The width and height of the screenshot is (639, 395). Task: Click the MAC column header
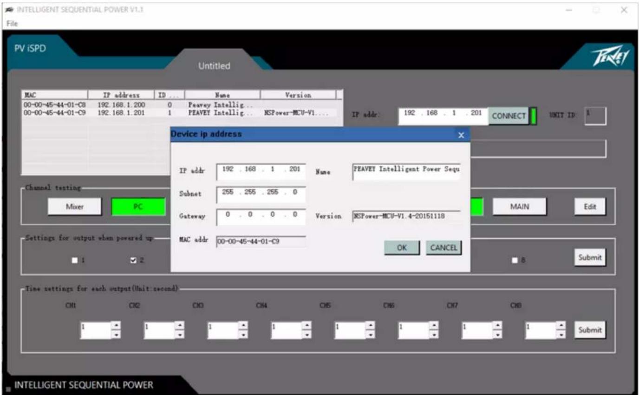[x=55, y=95]
